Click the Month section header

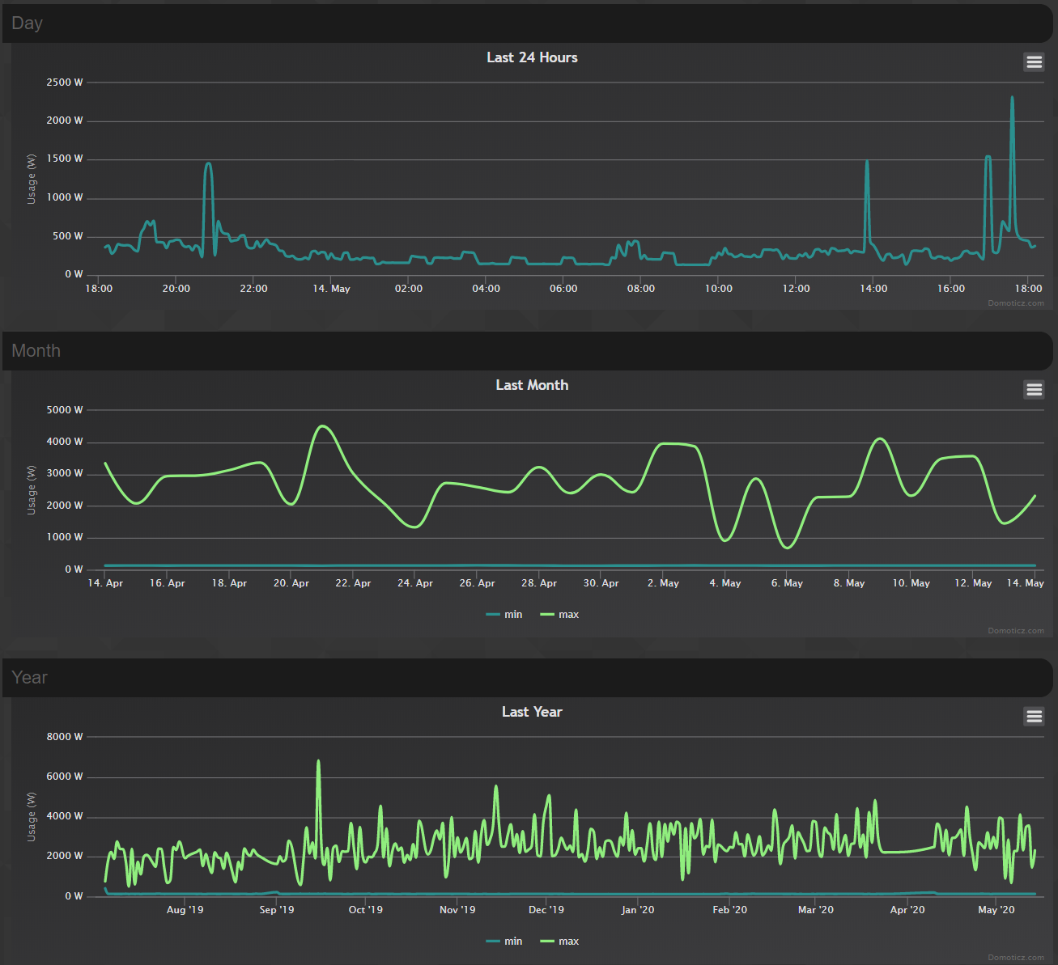click(527, 351)
